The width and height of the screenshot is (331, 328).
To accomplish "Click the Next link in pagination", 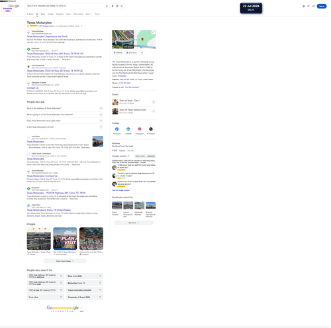I will pyautogui.click(x=81, y=311).
